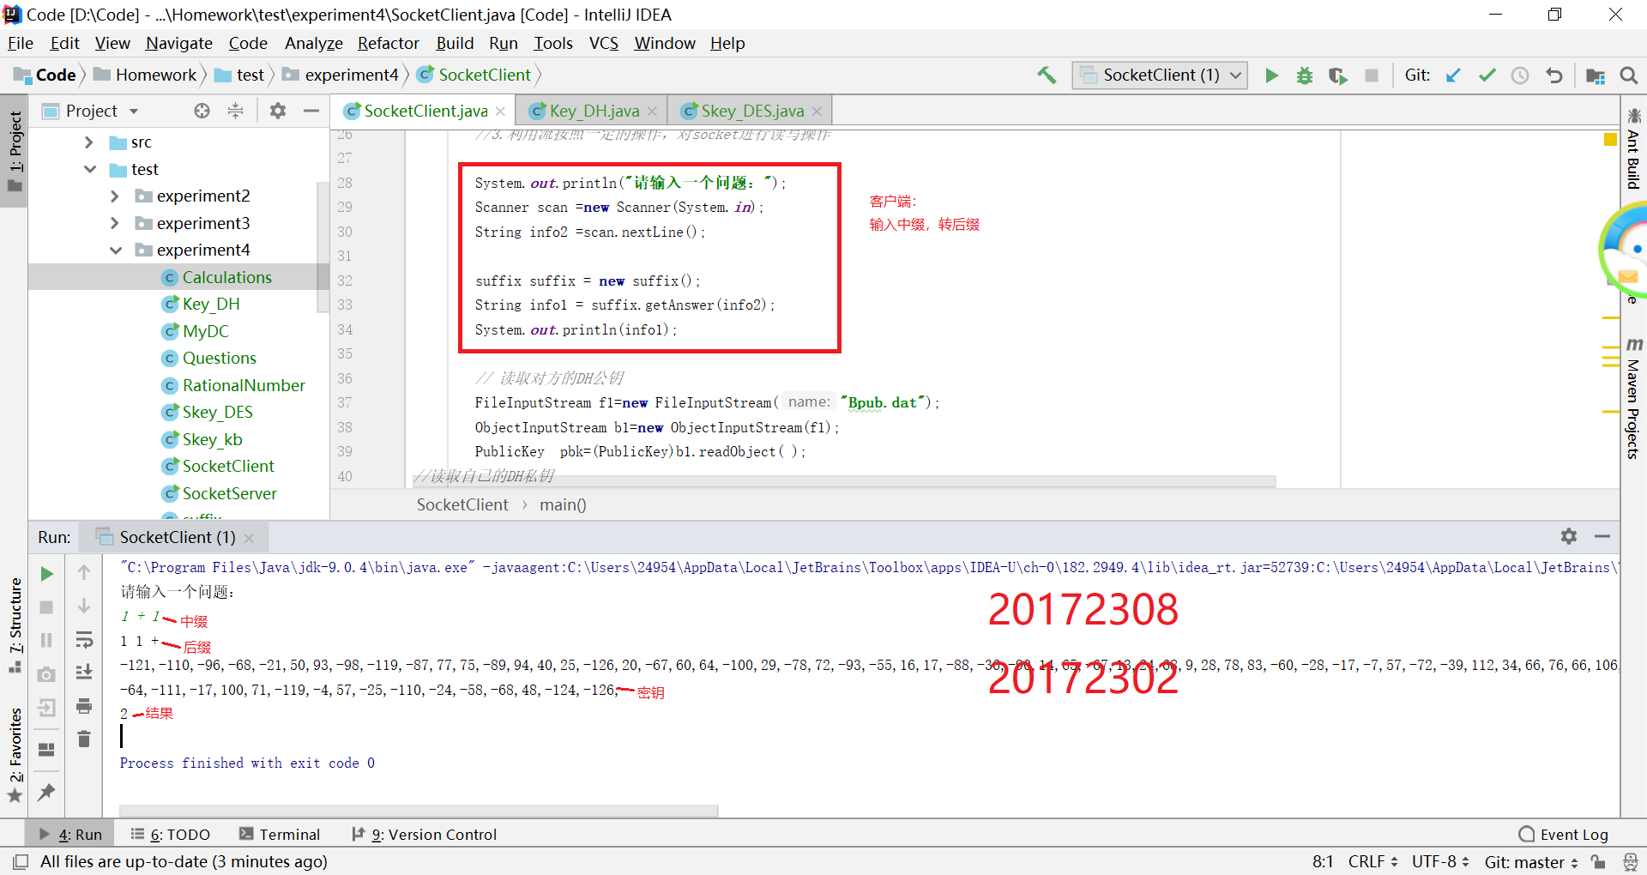Clear console with trash icon

(84, 739)
